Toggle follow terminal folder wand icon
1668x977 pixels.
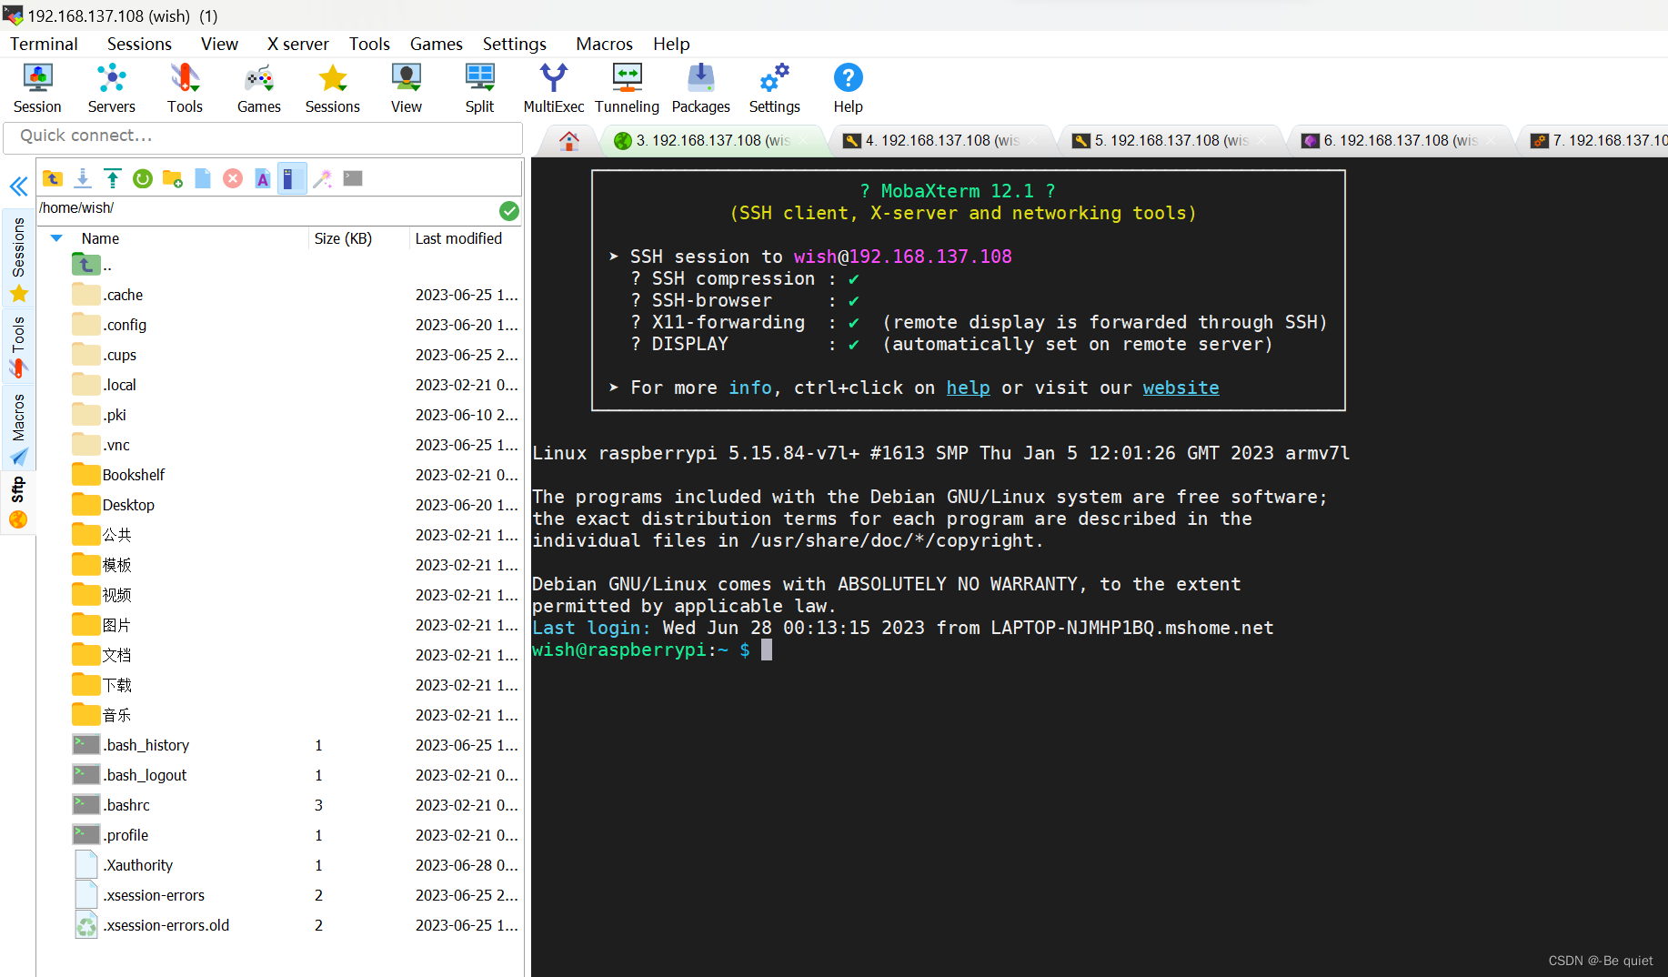point(322,177)
